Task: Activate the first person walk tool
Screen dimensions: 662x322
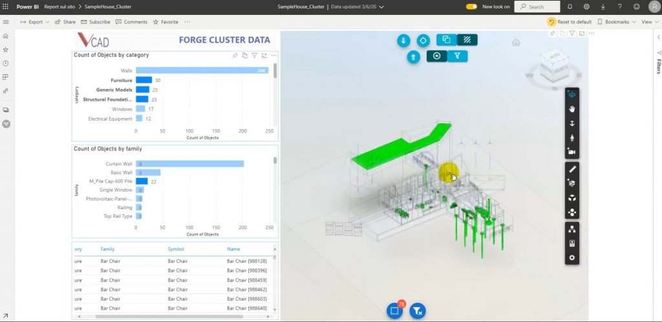Action: pos(572,138)
